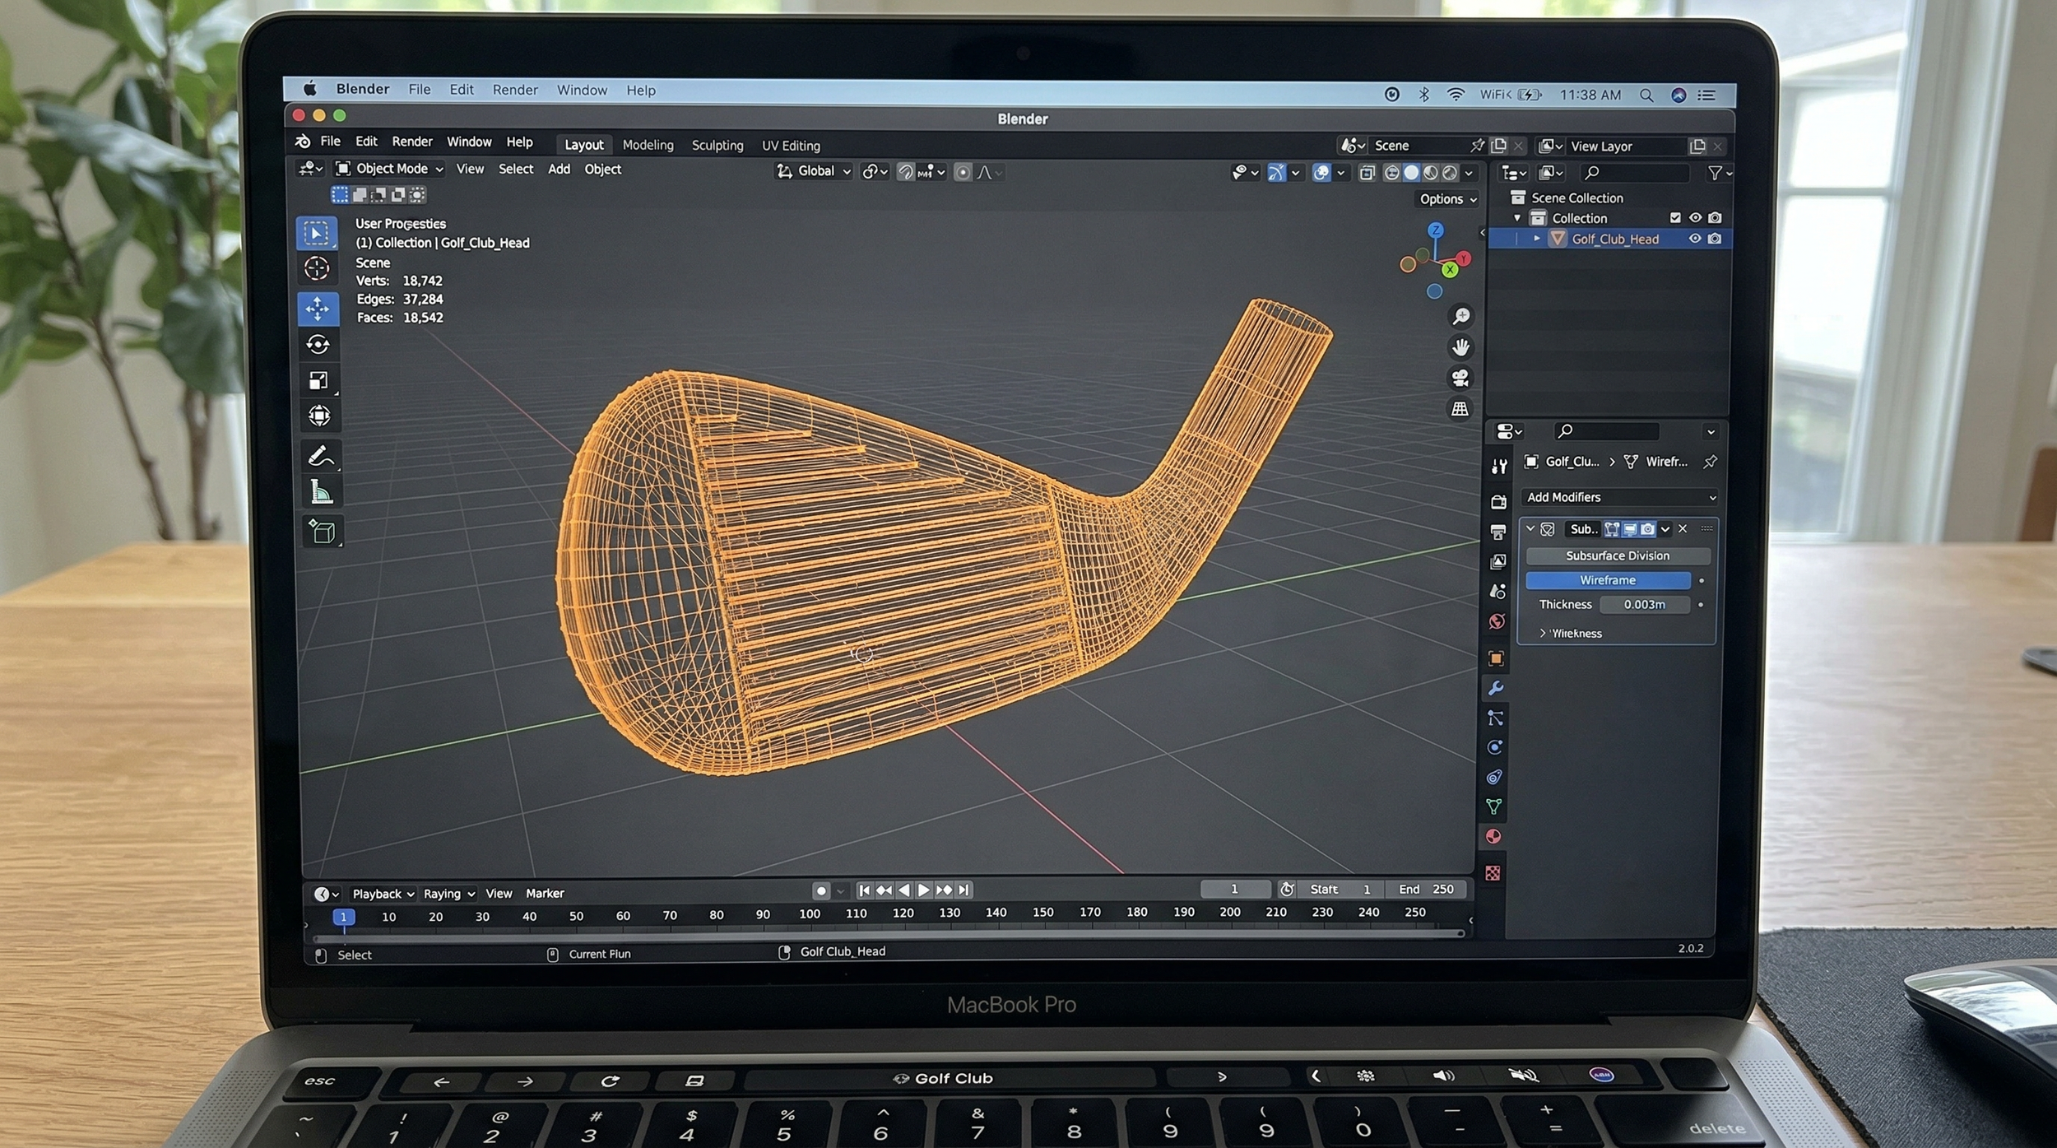
Task: Expand Golf_Club_Head in the outliner tree
Action: point(1536,239)
